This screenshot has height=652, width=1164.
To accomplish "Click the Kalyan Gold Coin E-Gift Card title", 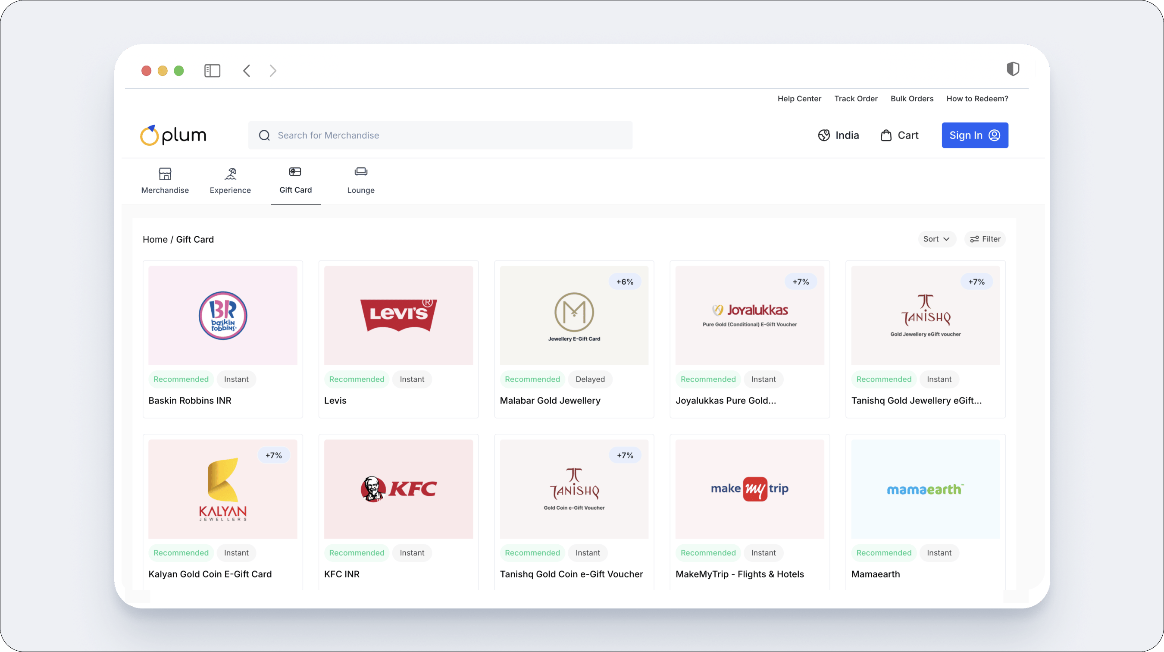I will (210, 574).
